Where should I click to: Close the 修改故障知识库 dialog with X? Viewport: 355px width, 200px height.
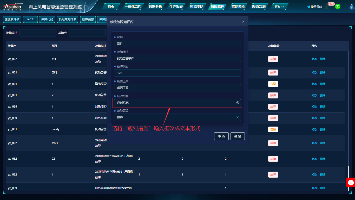tap(243, 22)
